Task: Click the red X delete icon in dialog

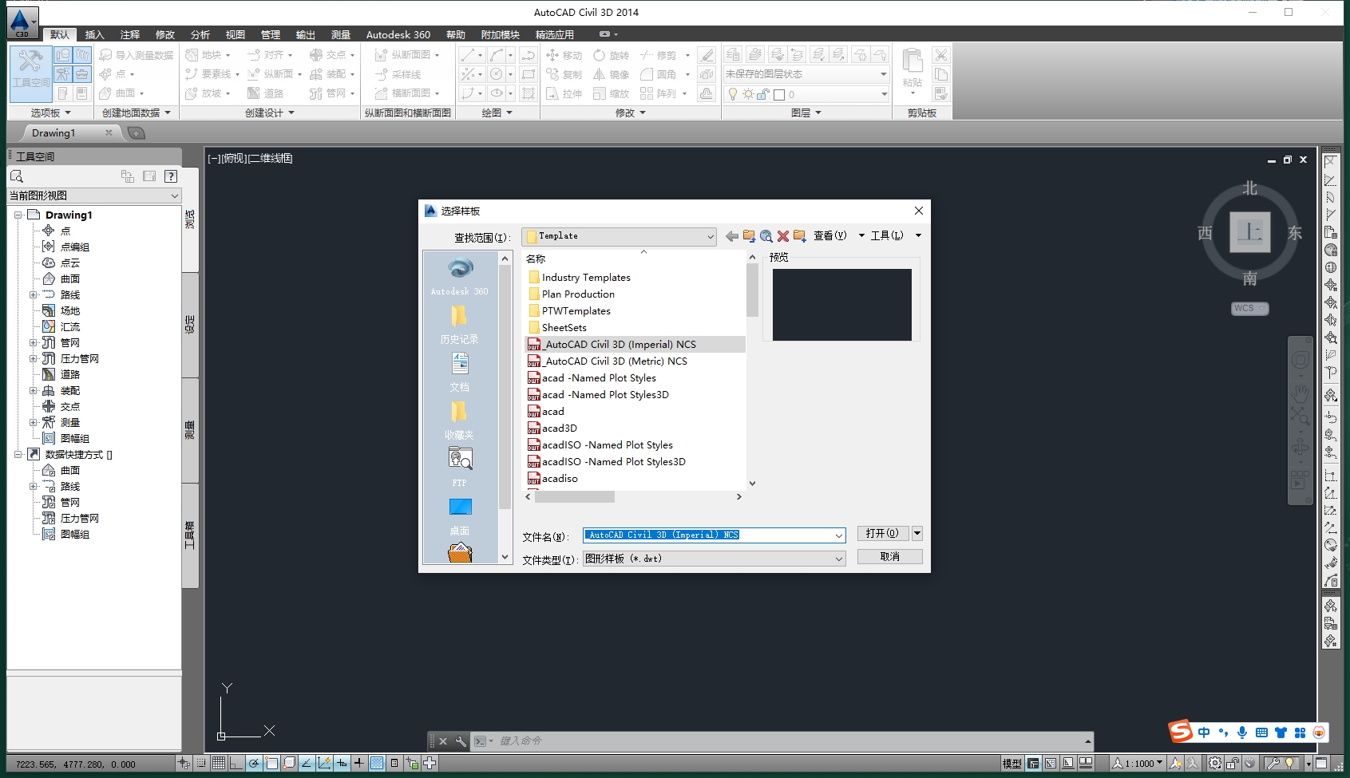Action: 783,236
